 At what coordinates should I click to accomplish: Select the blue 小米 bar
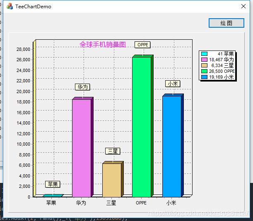172,147
